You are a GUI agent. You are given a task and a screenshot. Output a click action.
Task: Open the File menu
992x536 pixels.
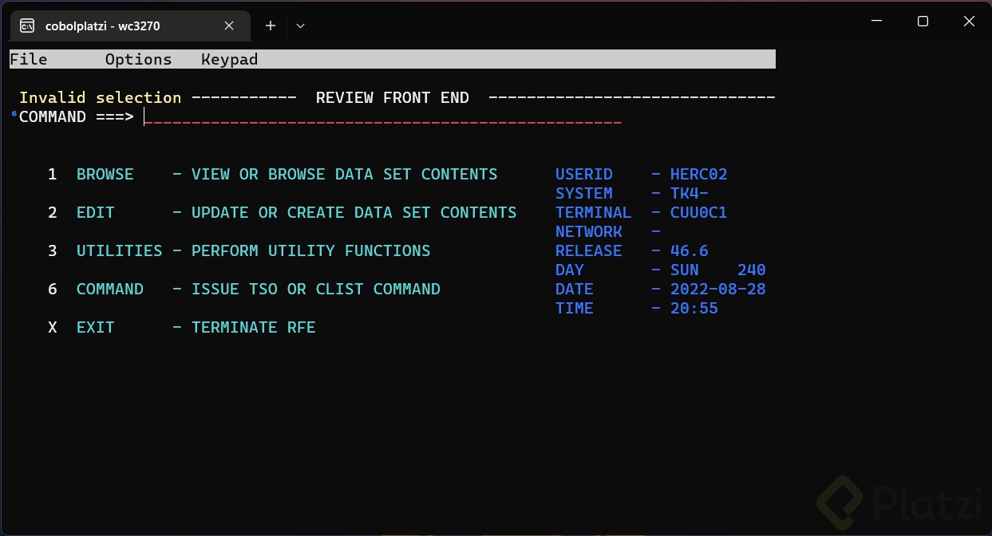[x=28, y=58]
